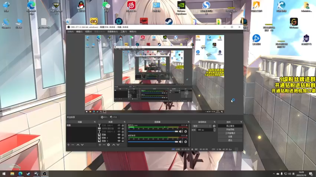Add a new source with the plus icon
316x177 pixels.
[x=100, y=145]
